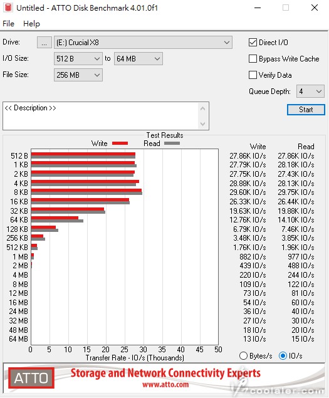Click the gray Read legend swatch

tap(172, 144)
